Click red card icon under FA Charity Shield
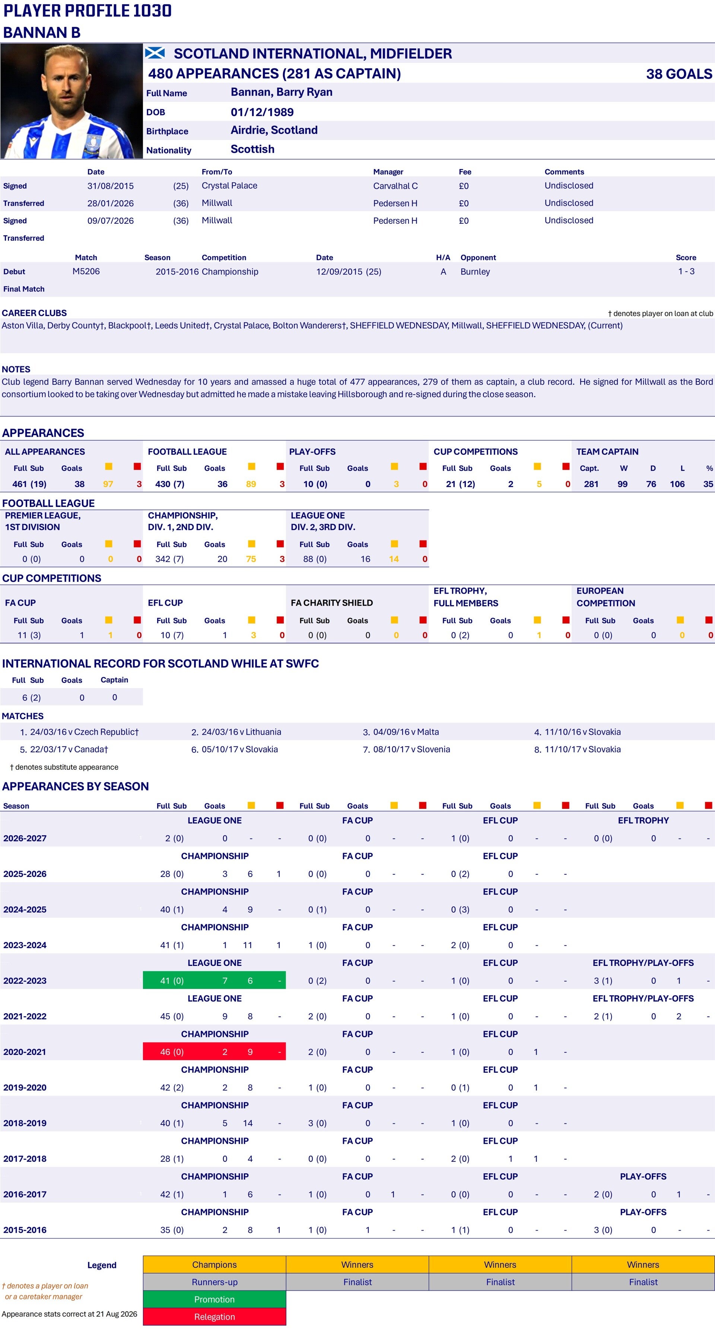 (x=423, y=620)
